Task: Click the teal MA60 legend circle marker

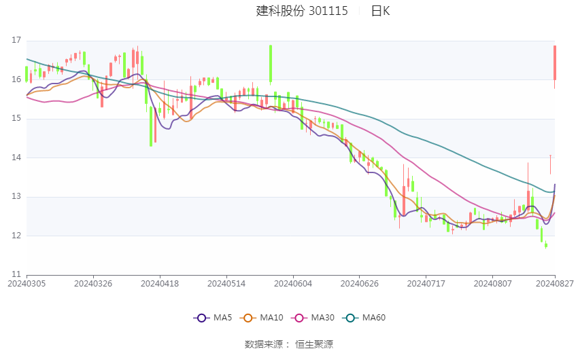Action: click(x=350, y=318)
